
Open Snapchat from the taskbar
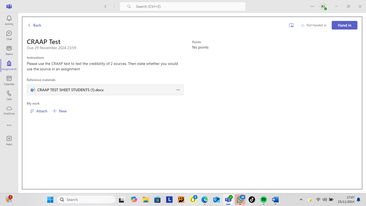click(x=193, y=200)
